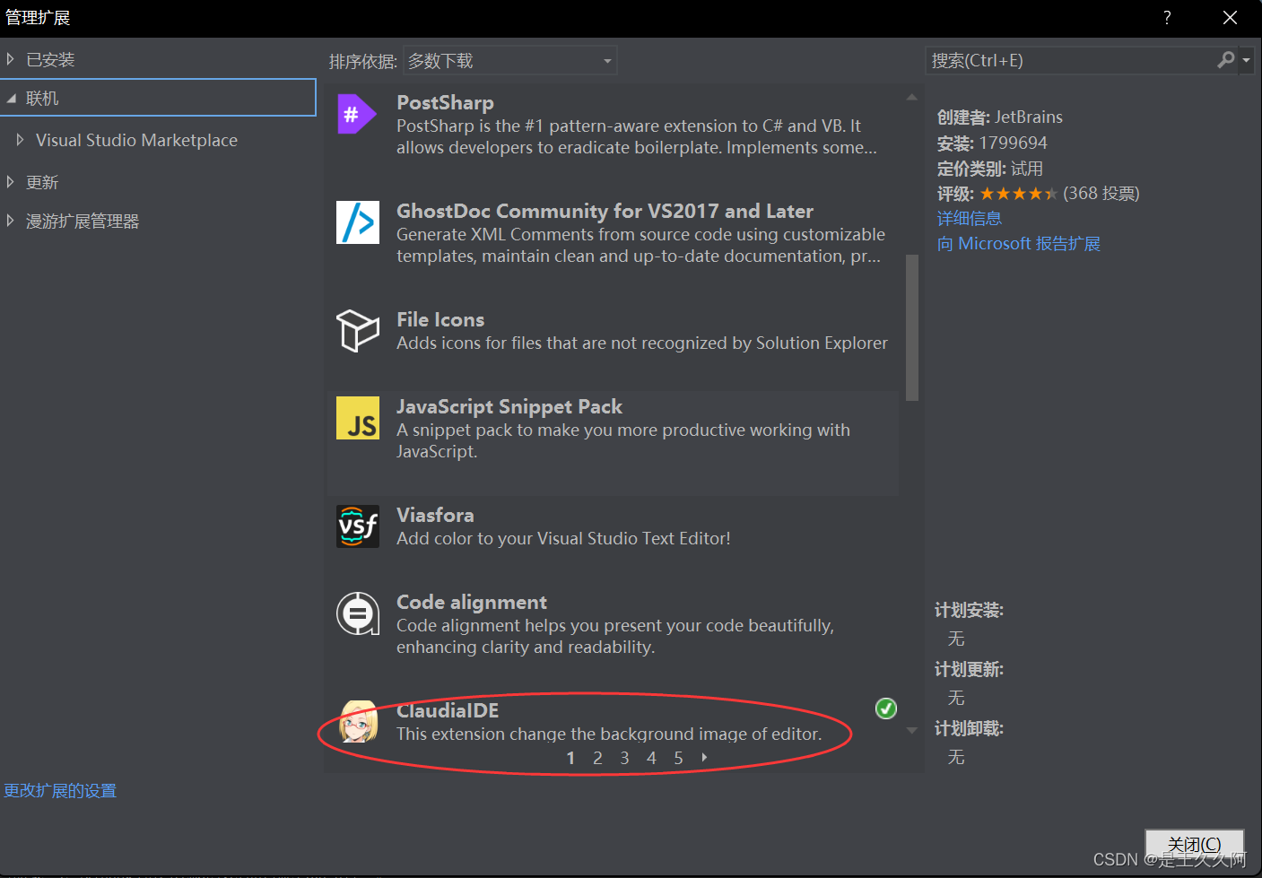Go to results page 5
Screen dimensions: 1262x878
coord(678,758)
